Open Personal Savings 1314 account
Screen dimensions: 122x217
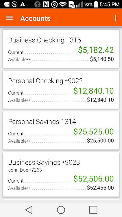tap(61, 130)
